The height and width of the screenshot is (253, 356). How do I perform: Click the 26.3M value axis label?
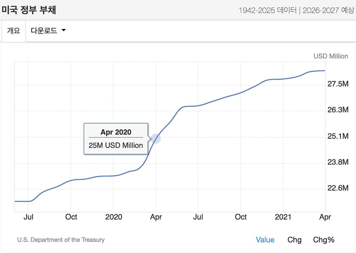338,110
